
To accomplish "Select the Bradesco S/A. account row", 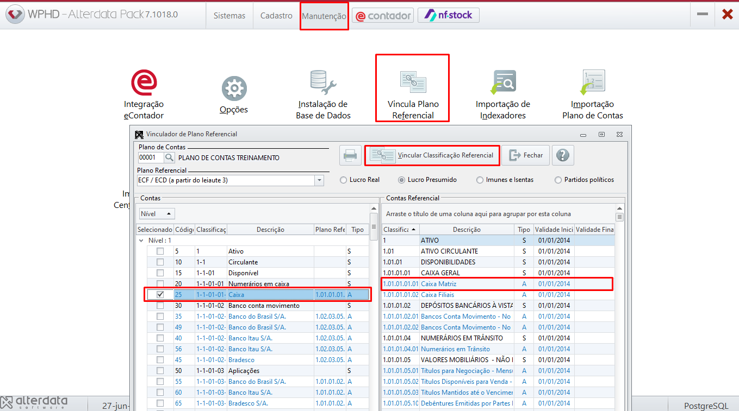I will (258, 403).
